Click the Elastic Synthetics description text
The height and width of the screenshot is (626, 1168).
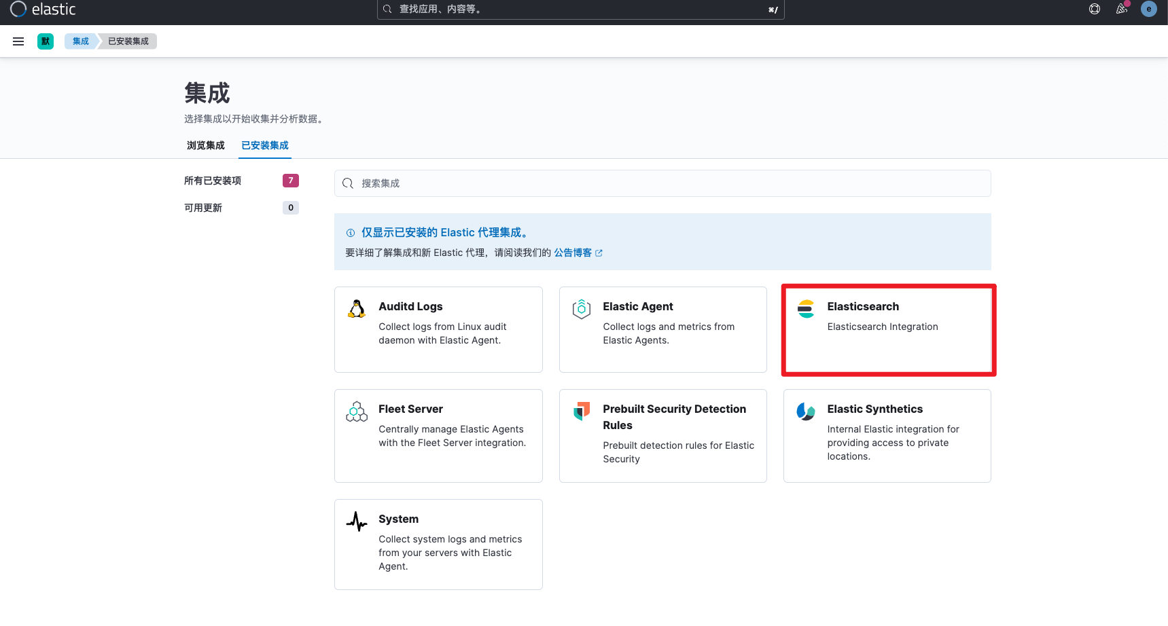pyautogui.click(x=893, y=443)
